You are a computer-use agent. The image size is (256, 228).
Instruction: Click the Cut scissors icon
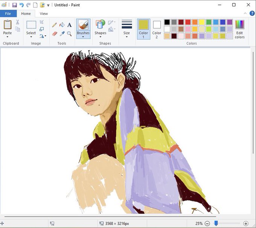[x=18, y=22]
